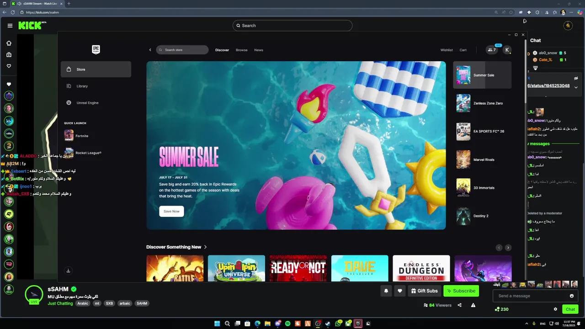Open the K profile avatar menu
The height and width of the screenshot is (329, 585).
507,50
